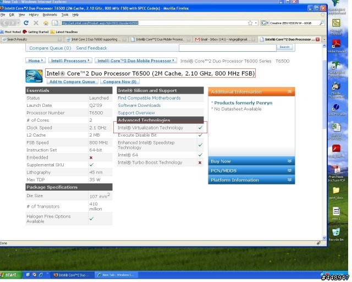Open Mozilla Thunderbird desktop icon
This screenshot has width=352, height=282.
tap(336, 90)
